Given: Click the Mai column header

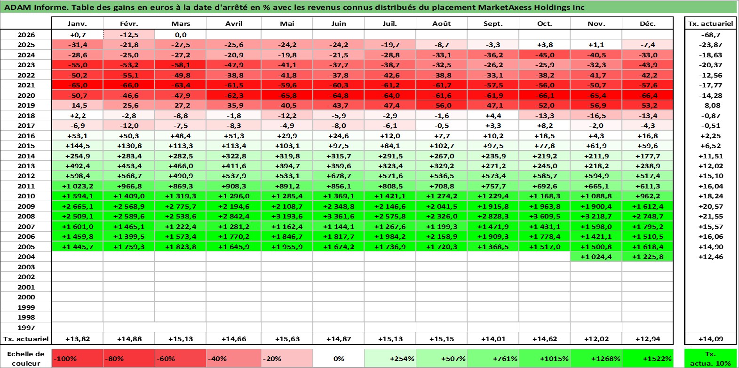Looking at the screenshot, I should [x=287, y=23].
